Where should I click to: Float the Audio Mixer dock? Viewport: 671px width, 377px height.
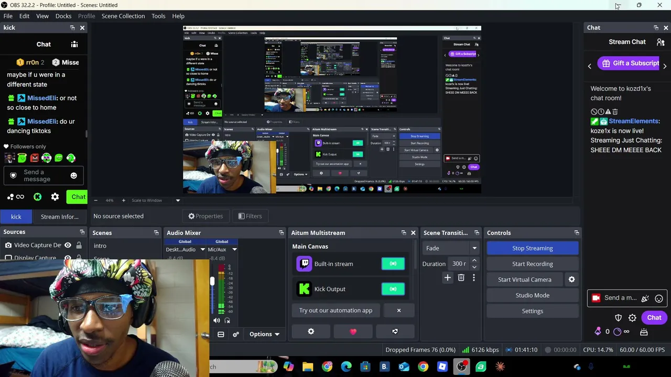click(282, 233)
